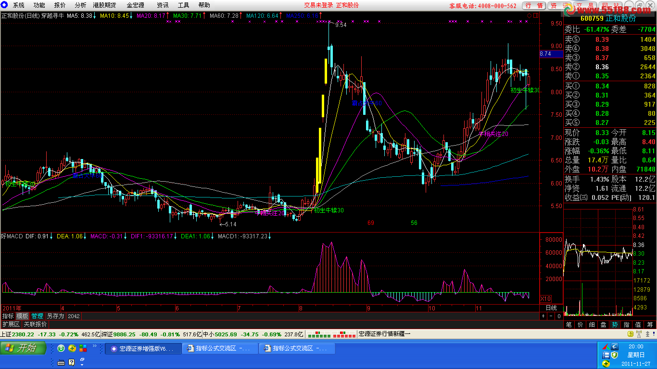Viewport: 657px width, 369px height.
Task: Click the 行情 button at top right
Action: [534, 5]
